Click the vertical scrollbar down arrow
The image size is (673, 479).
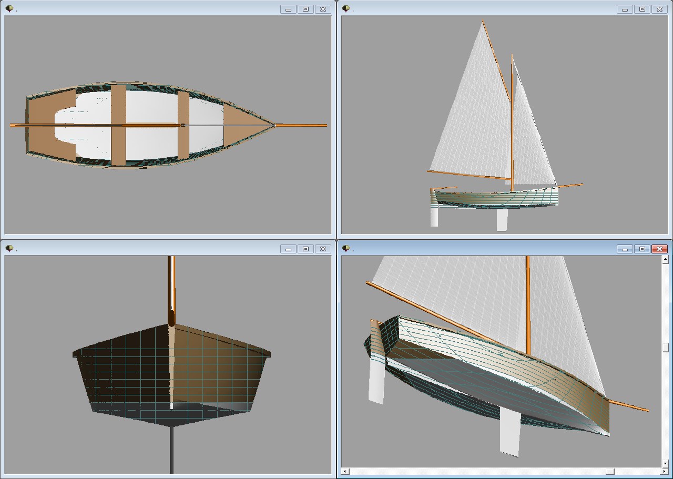pyautogui.click(x=665, y=463)
